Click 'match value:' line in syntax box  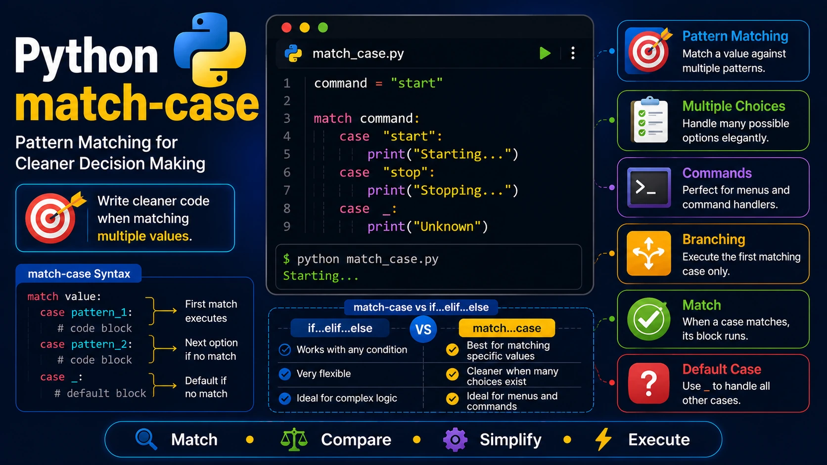(x=64, y=296)
